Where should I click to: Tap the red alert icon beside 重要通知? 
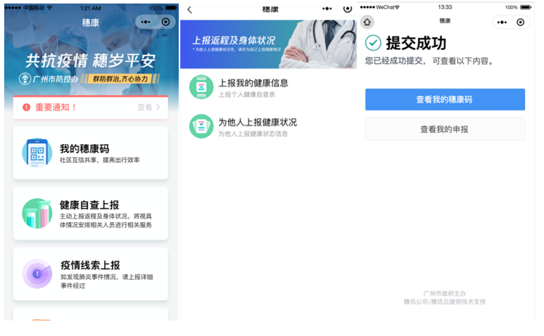click(27, 108)
